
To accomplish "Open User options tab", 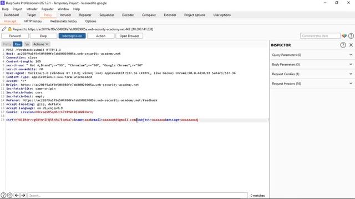I will coord(222,15).
